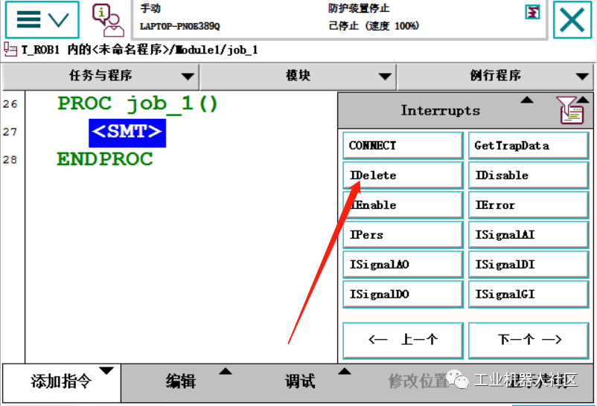Viewport: 597px width, 406px height.
Task: Go to previous instruction page 上一个
Action: tap(403, 340)
